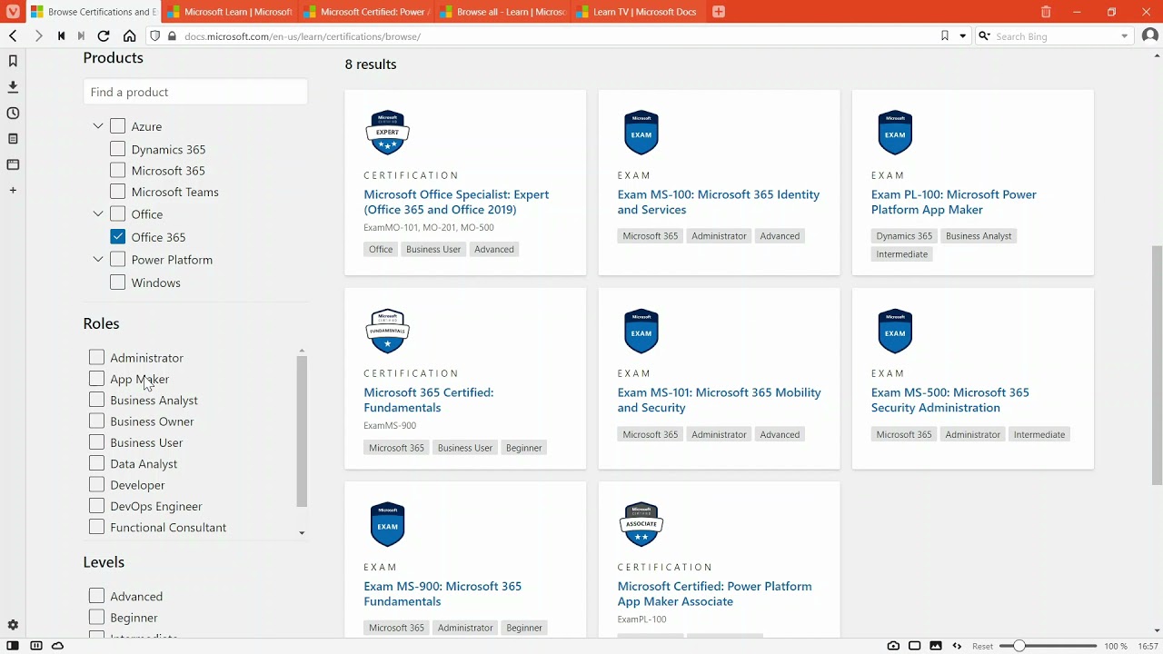Open Microsoft Office Specialist: Expert certification
1163x654 pixels.
(x=456, y=202)
